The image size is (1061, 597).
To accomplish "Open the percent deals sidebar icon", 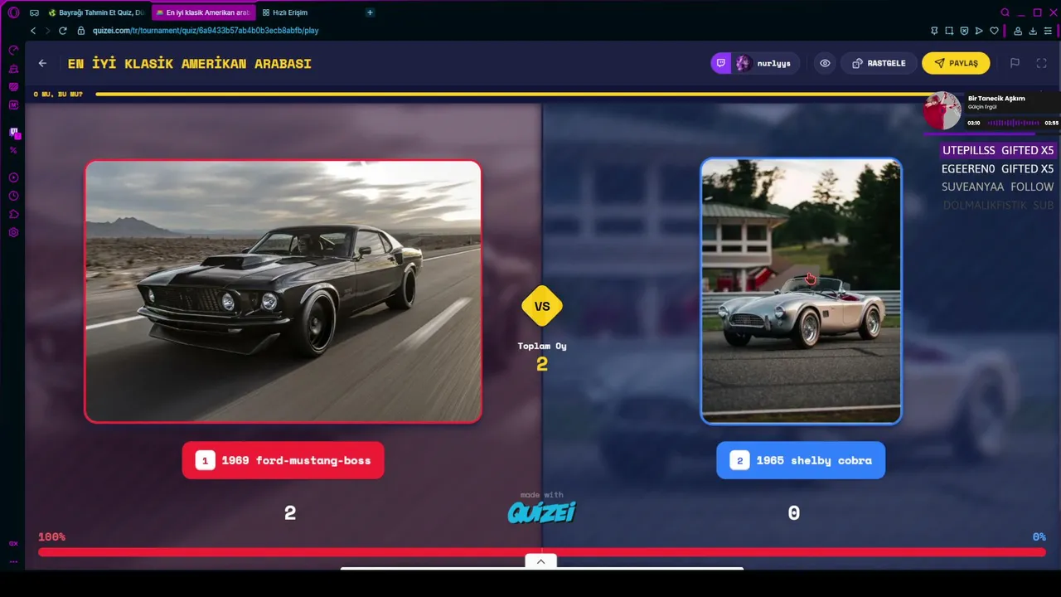I will pyautogui.click(x=13, y=150).
